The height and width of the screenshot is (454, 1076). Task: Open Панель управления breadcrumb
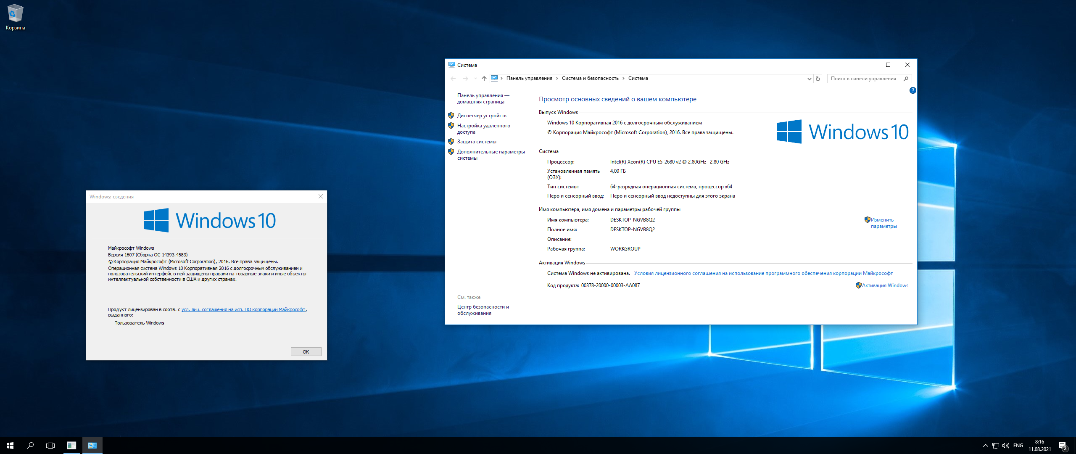pyautogui.click(x=529, y=78)
